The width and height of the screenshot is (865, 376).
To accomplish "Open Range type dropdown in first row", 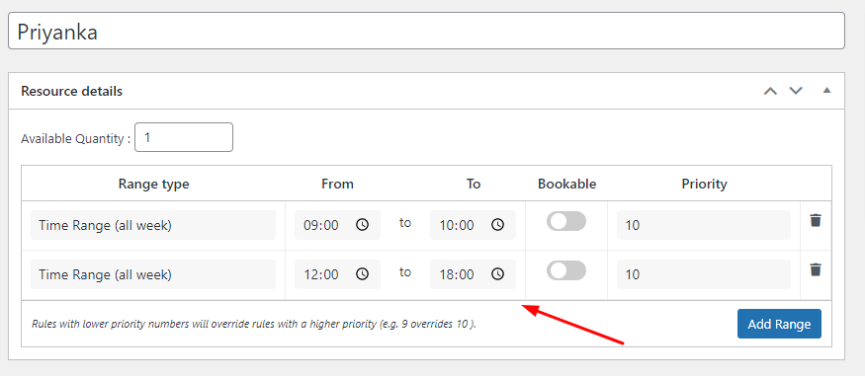I will (x=153, y=225).
